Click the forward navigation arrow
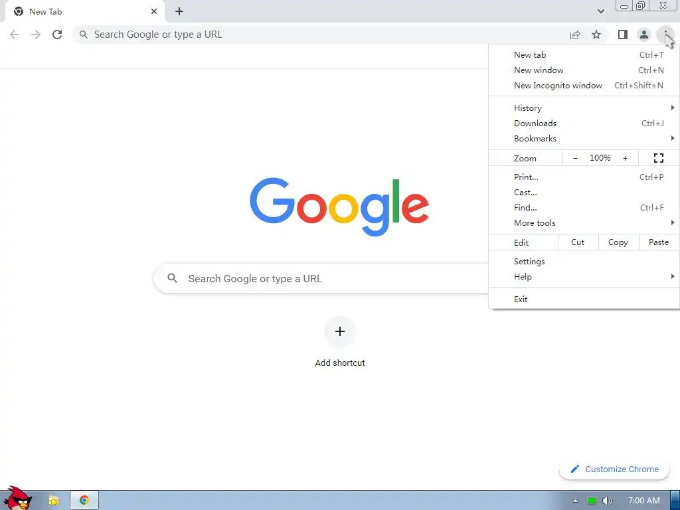680x510 pixels. (36, 35)
